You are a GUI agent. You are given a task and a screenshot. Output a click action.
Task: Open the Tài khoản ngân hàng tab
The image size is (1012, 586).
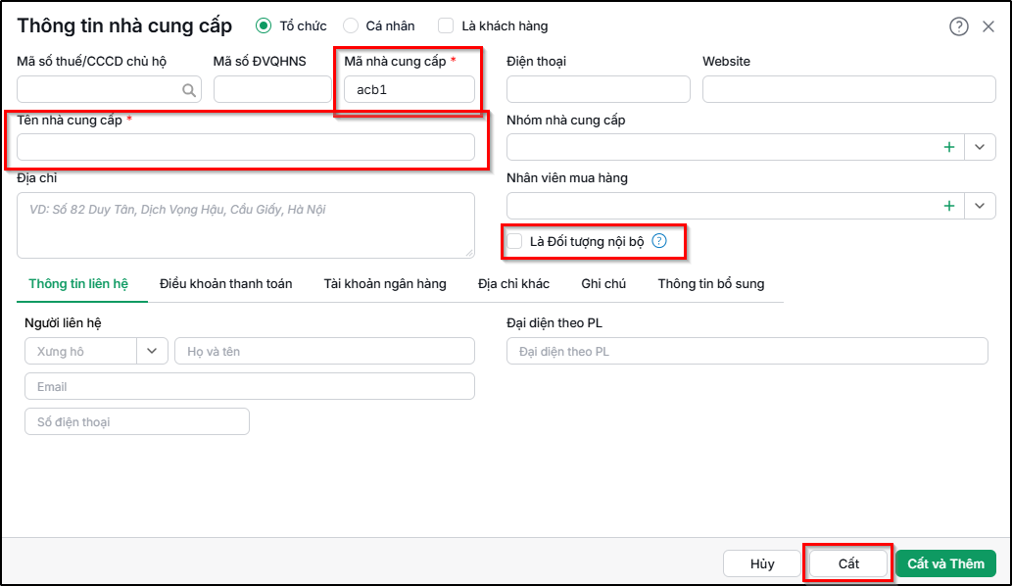click(x=385, y=284)
